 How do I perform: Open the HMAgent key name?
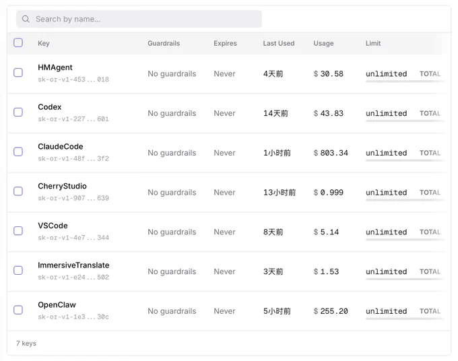click(55, 67)
